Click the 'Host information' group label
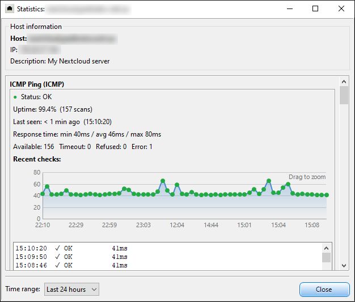Screen dimensions: 355x302 (36, 27)
